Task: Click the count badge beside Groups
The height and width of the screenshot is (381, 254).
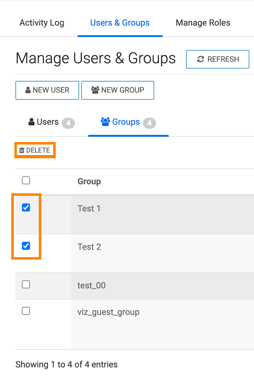Action: [x=149, y=123]
